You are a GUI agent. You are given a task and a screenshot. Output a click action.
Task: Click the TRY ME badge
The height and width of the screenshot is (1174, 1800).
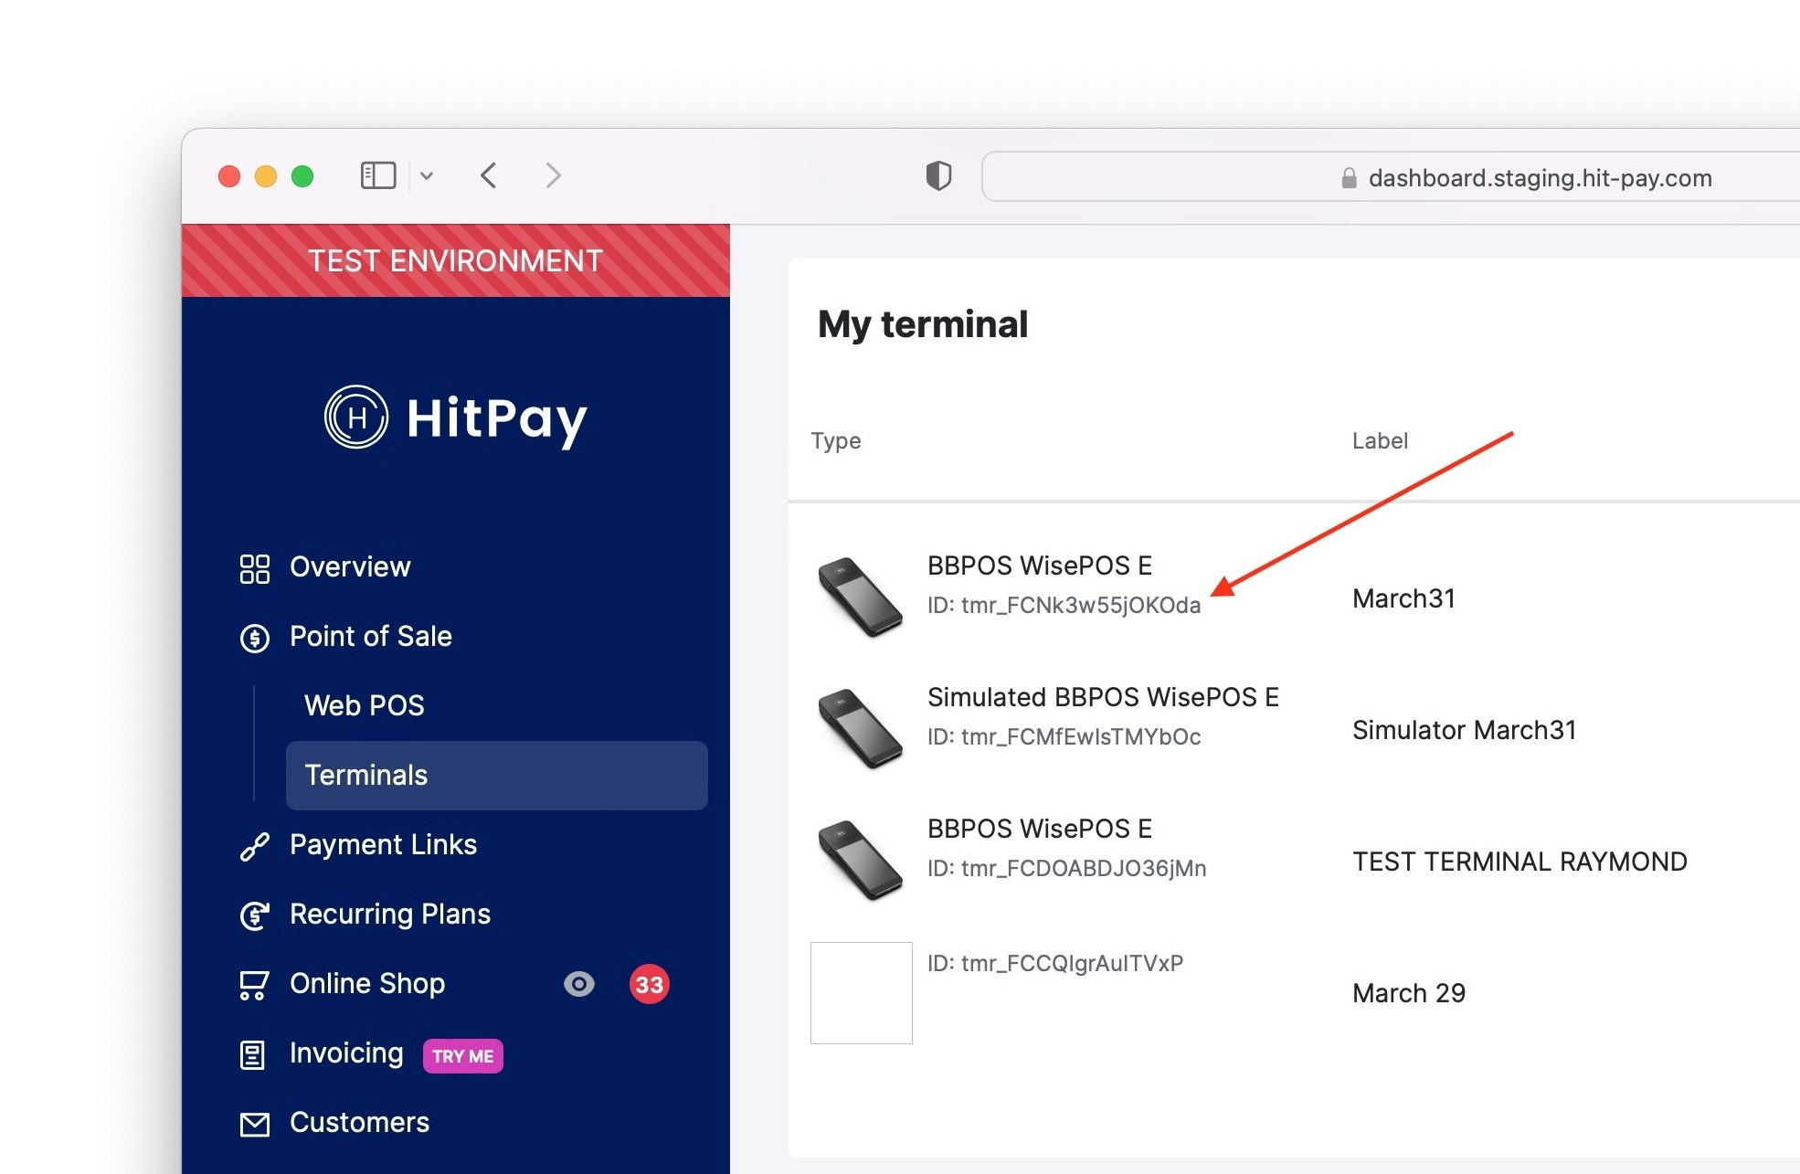(462, 1056)
